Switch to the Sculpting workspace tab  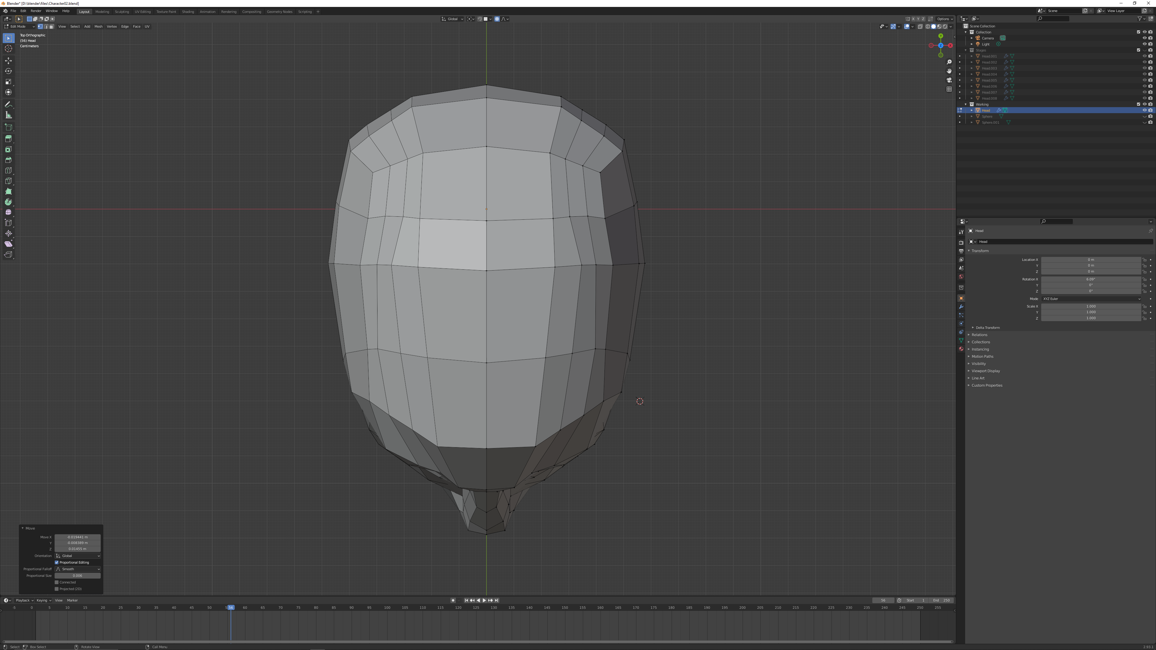point(122,12)
